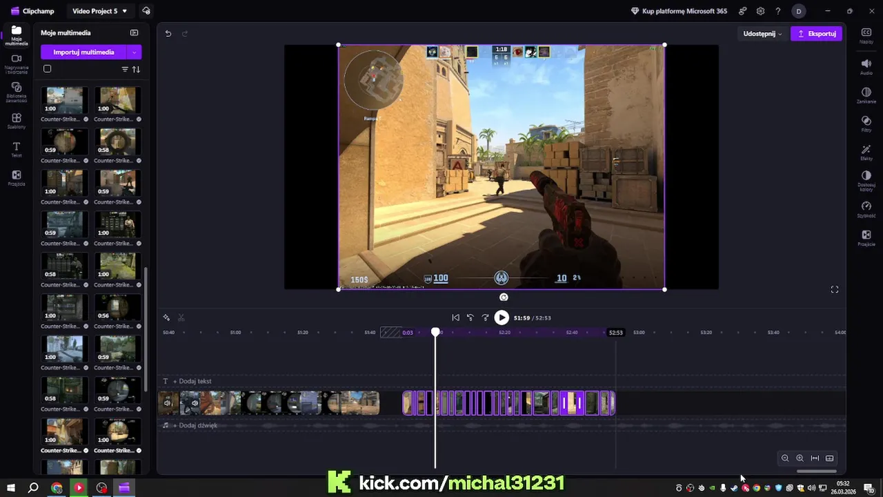Click the timeline playhead handle
The width and height of the screenshot is (883, 497).
point(435,332)
